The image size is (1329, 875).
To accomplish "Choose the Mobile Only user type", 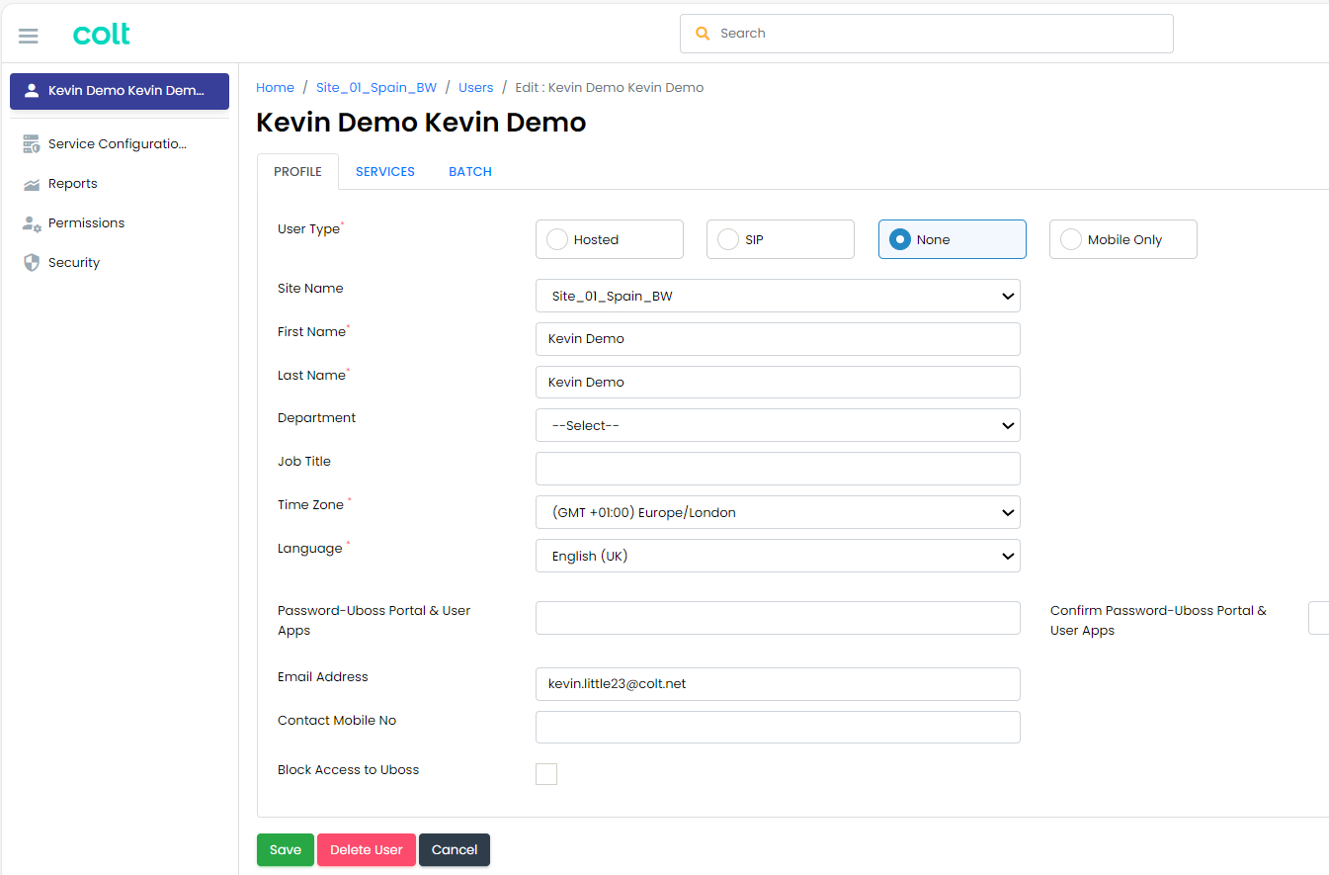I will click(1071, 239).
